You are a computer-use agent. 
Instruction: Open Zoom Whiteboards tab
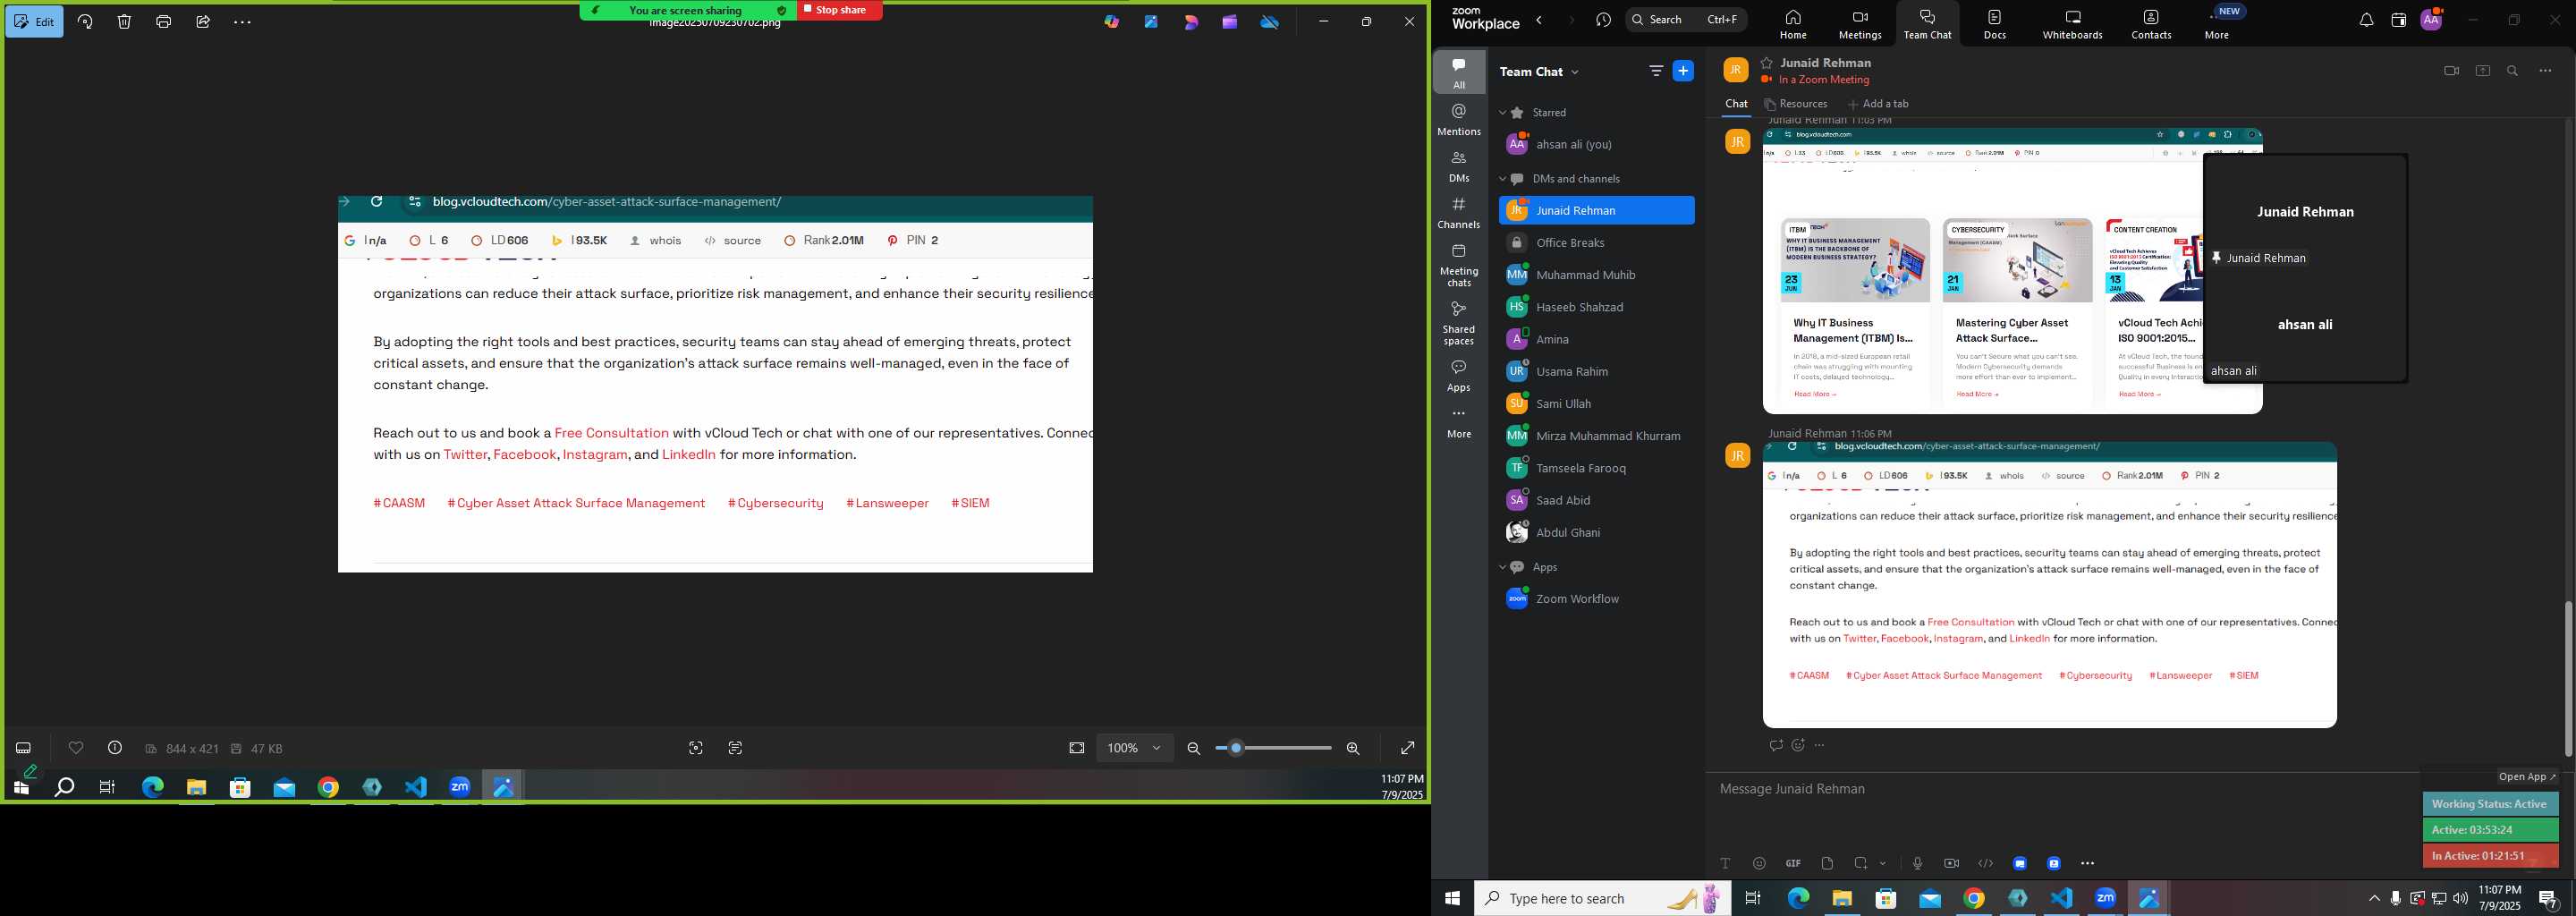point(2072,24)
